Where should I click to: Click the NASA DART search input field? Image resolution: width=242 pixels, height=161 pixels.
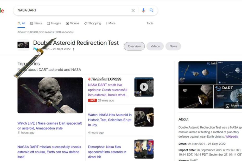[73, 10]
